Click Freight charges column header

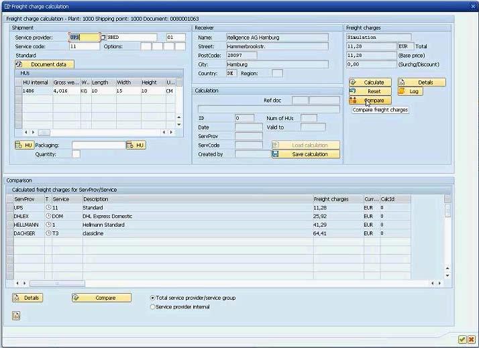point(338,199)
